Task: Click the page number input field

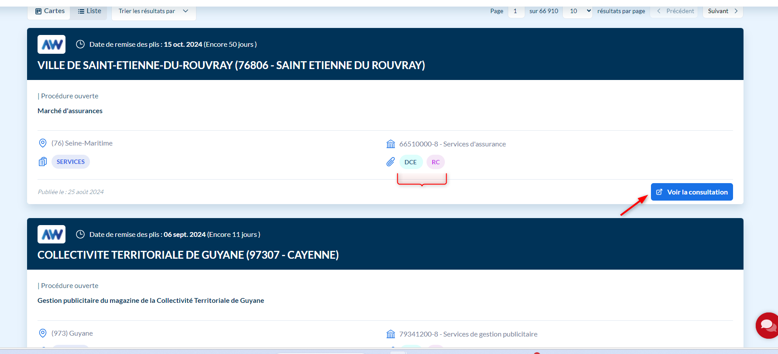Action: pos(516,11)
